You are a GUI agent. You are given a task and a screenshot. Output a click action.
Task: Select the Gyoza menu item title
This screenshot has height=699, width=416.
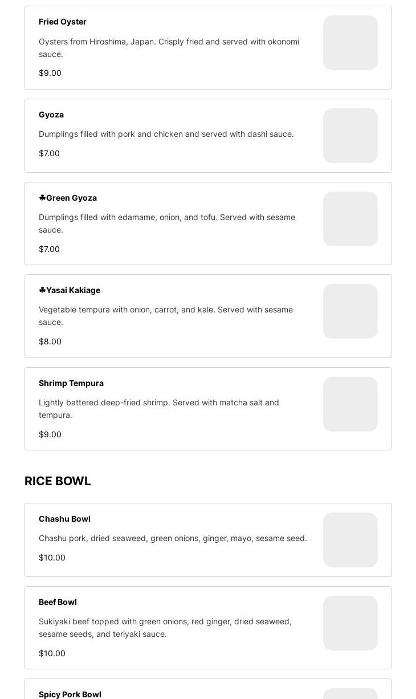(51, 115)
